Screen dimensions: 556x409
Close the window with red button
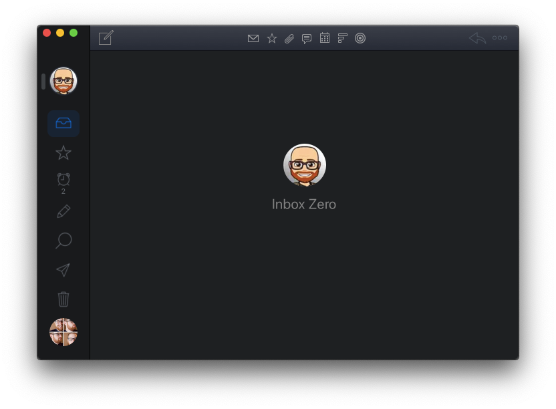click(x=47, y=33)
